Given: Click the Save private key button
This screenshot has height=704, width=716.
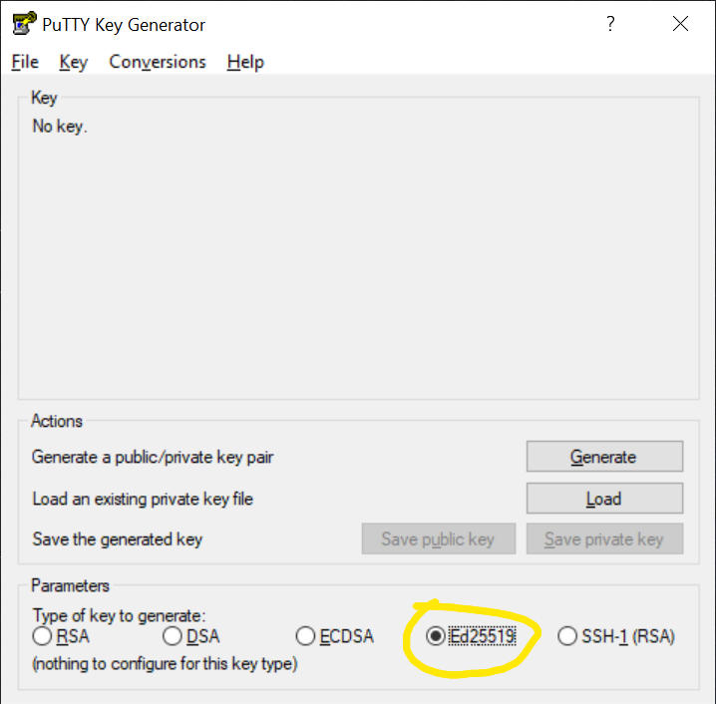Looking at the screenshot, I should point(604,539).
